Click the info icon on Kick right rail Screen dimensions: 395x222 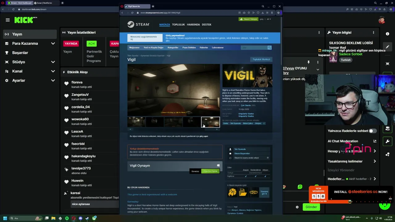388,34
